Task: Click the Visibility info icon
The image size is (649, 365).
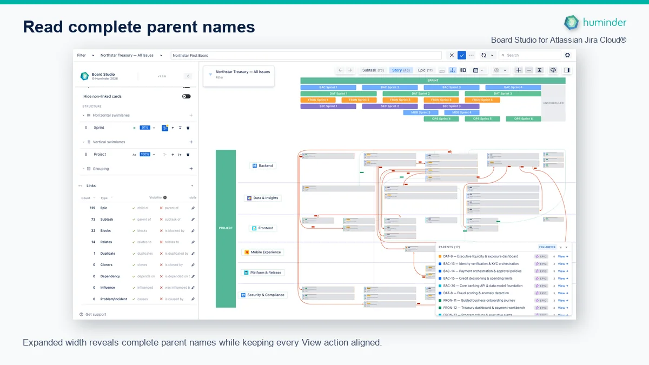Action: point(165,197)
